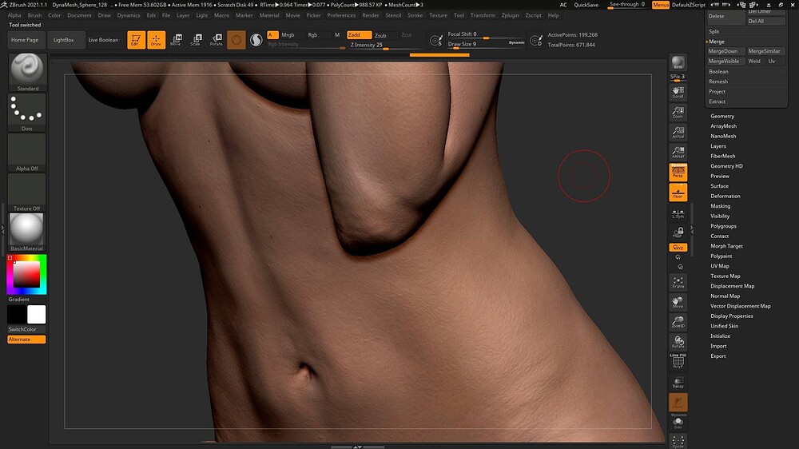Toggle the Mrgb channel button
Viewport: 799px width, 449px height.
(x=288, y=35)
